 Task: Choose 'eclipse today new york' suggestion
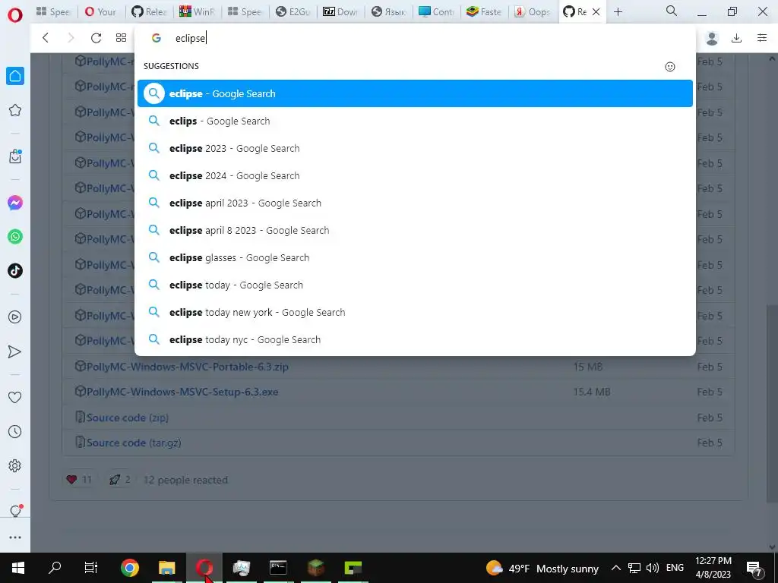[415, 312]
